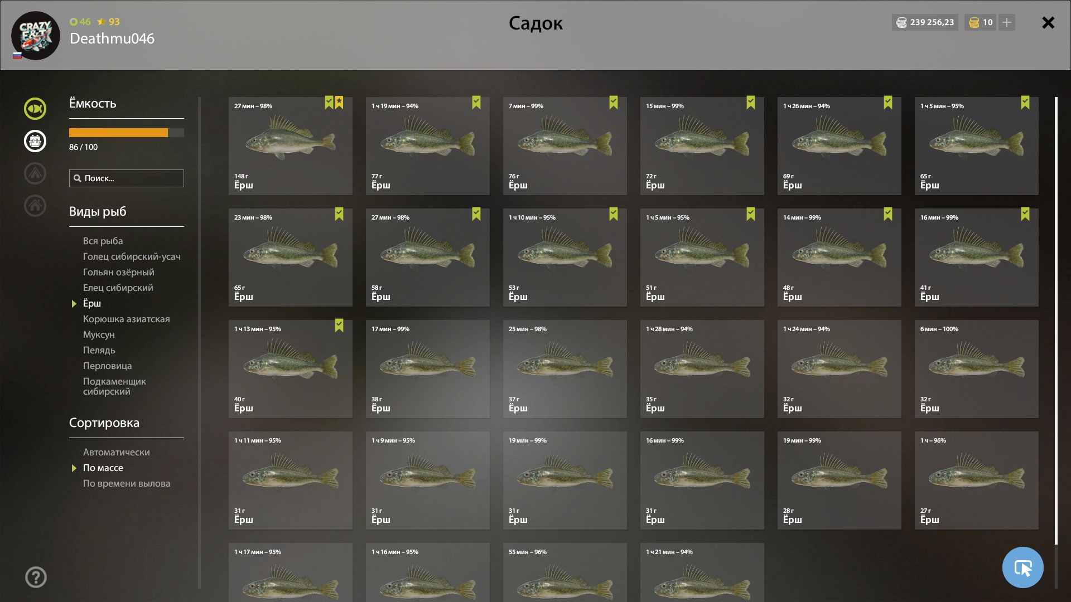Show Вся рыба category
Screen dimensions: 1071x602
pyautogui.click(x=103, y=241)
